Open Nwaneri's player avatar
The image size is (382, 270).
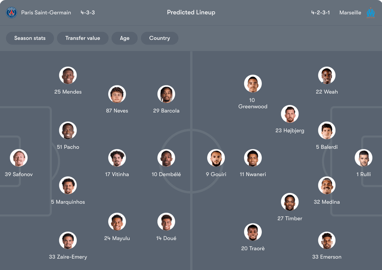tap(253, 158)
